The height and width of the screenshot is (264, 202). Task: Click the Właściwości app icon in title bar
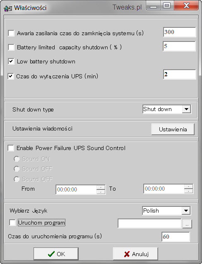[8, 8]
